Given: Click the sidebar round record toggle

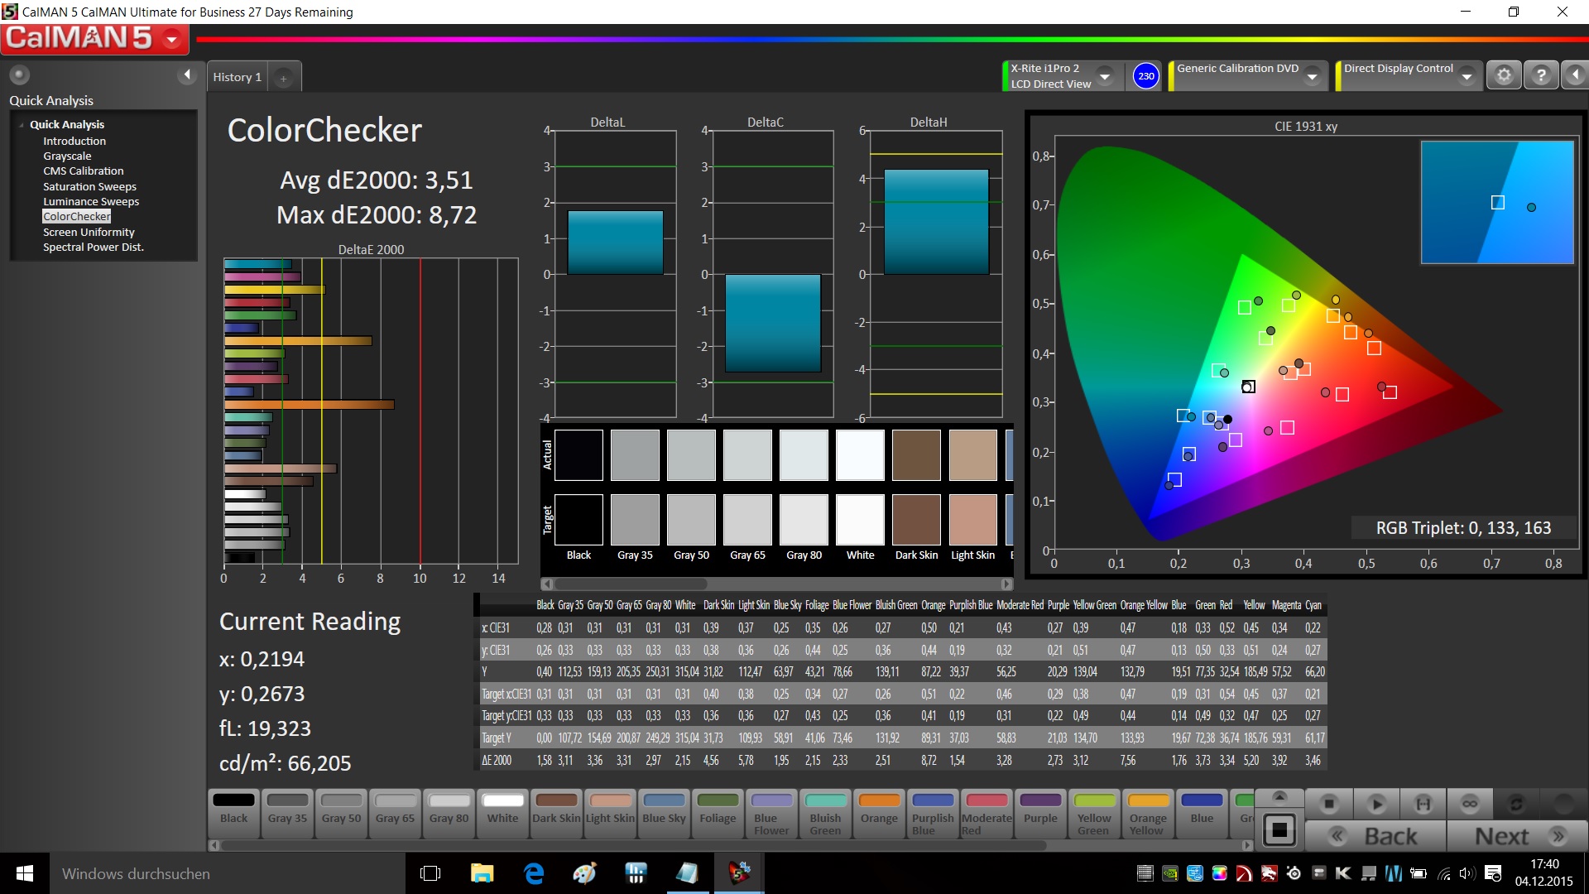Looking at the screenshot, I should pyautogui.click(x=19, y=75).
